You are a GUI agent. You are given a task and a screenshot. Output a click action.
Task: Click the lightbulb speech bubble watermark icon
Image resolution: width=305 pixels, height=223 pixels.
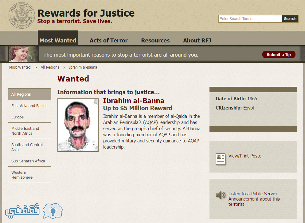(x=53, y=211)
